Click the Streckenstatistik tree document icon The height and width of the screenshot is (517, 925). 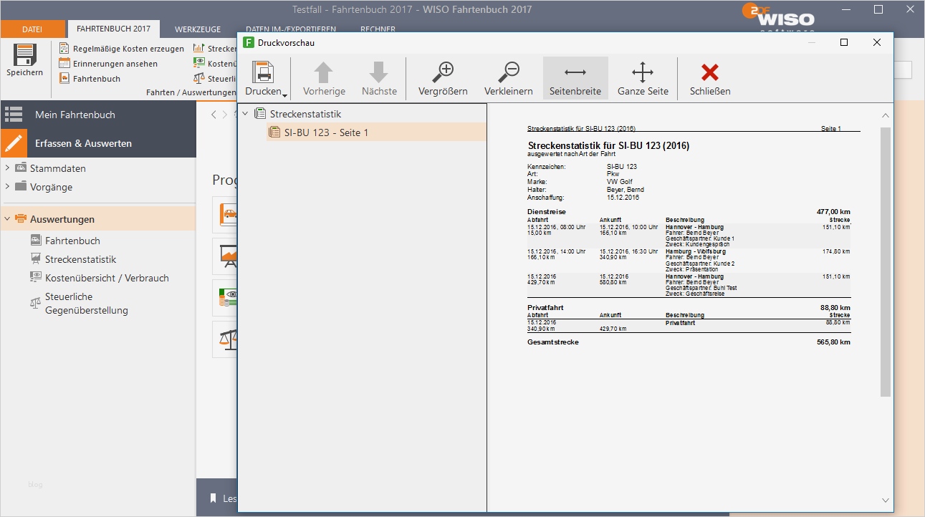click(260, 114)
